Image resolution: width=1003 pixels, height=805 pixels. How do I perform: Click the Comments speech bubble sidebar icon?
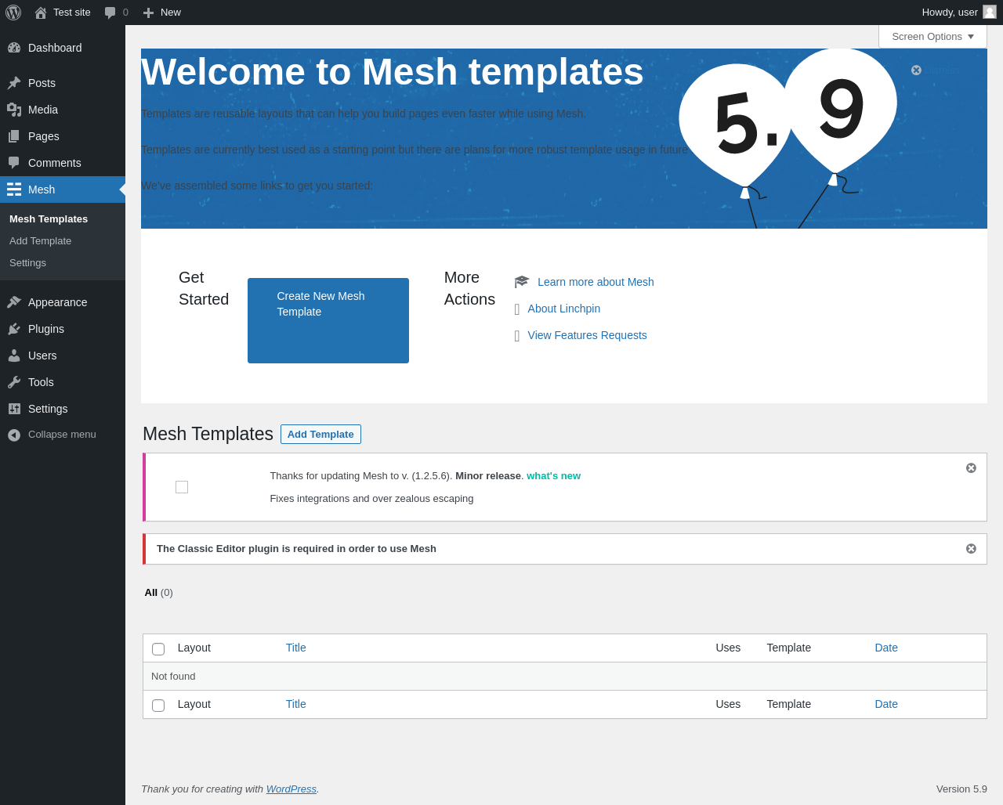tap(14, 163)
